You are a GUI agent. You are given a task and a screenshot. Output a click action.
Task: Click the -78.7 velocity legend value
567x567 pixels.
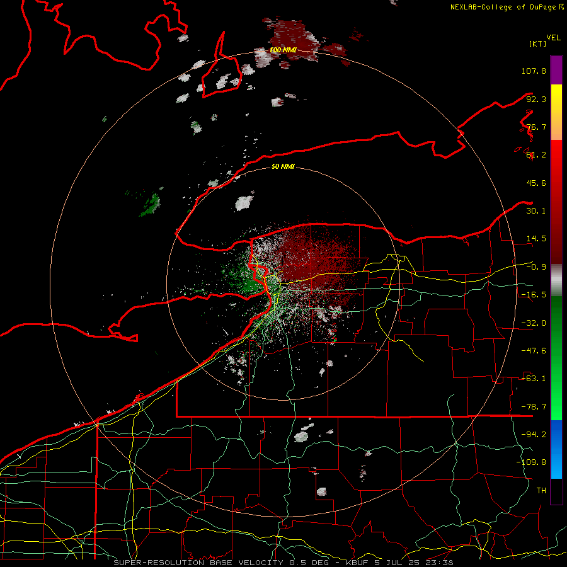tap(534, 407)
